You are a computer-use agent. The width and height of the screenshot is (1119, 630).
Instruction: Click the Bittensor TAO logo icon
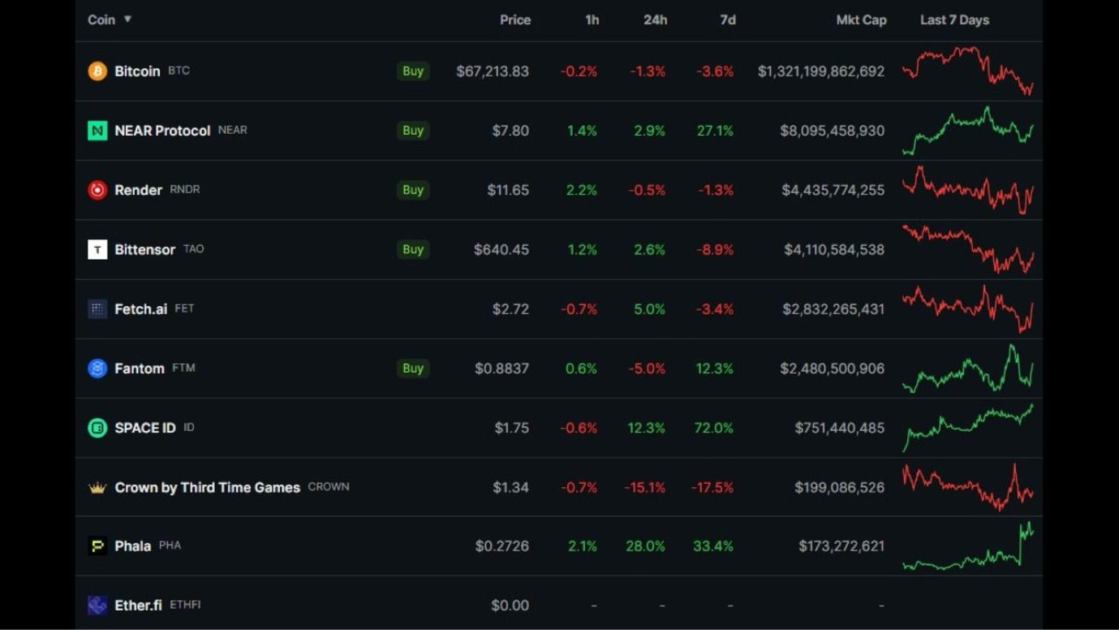point(97,249)
